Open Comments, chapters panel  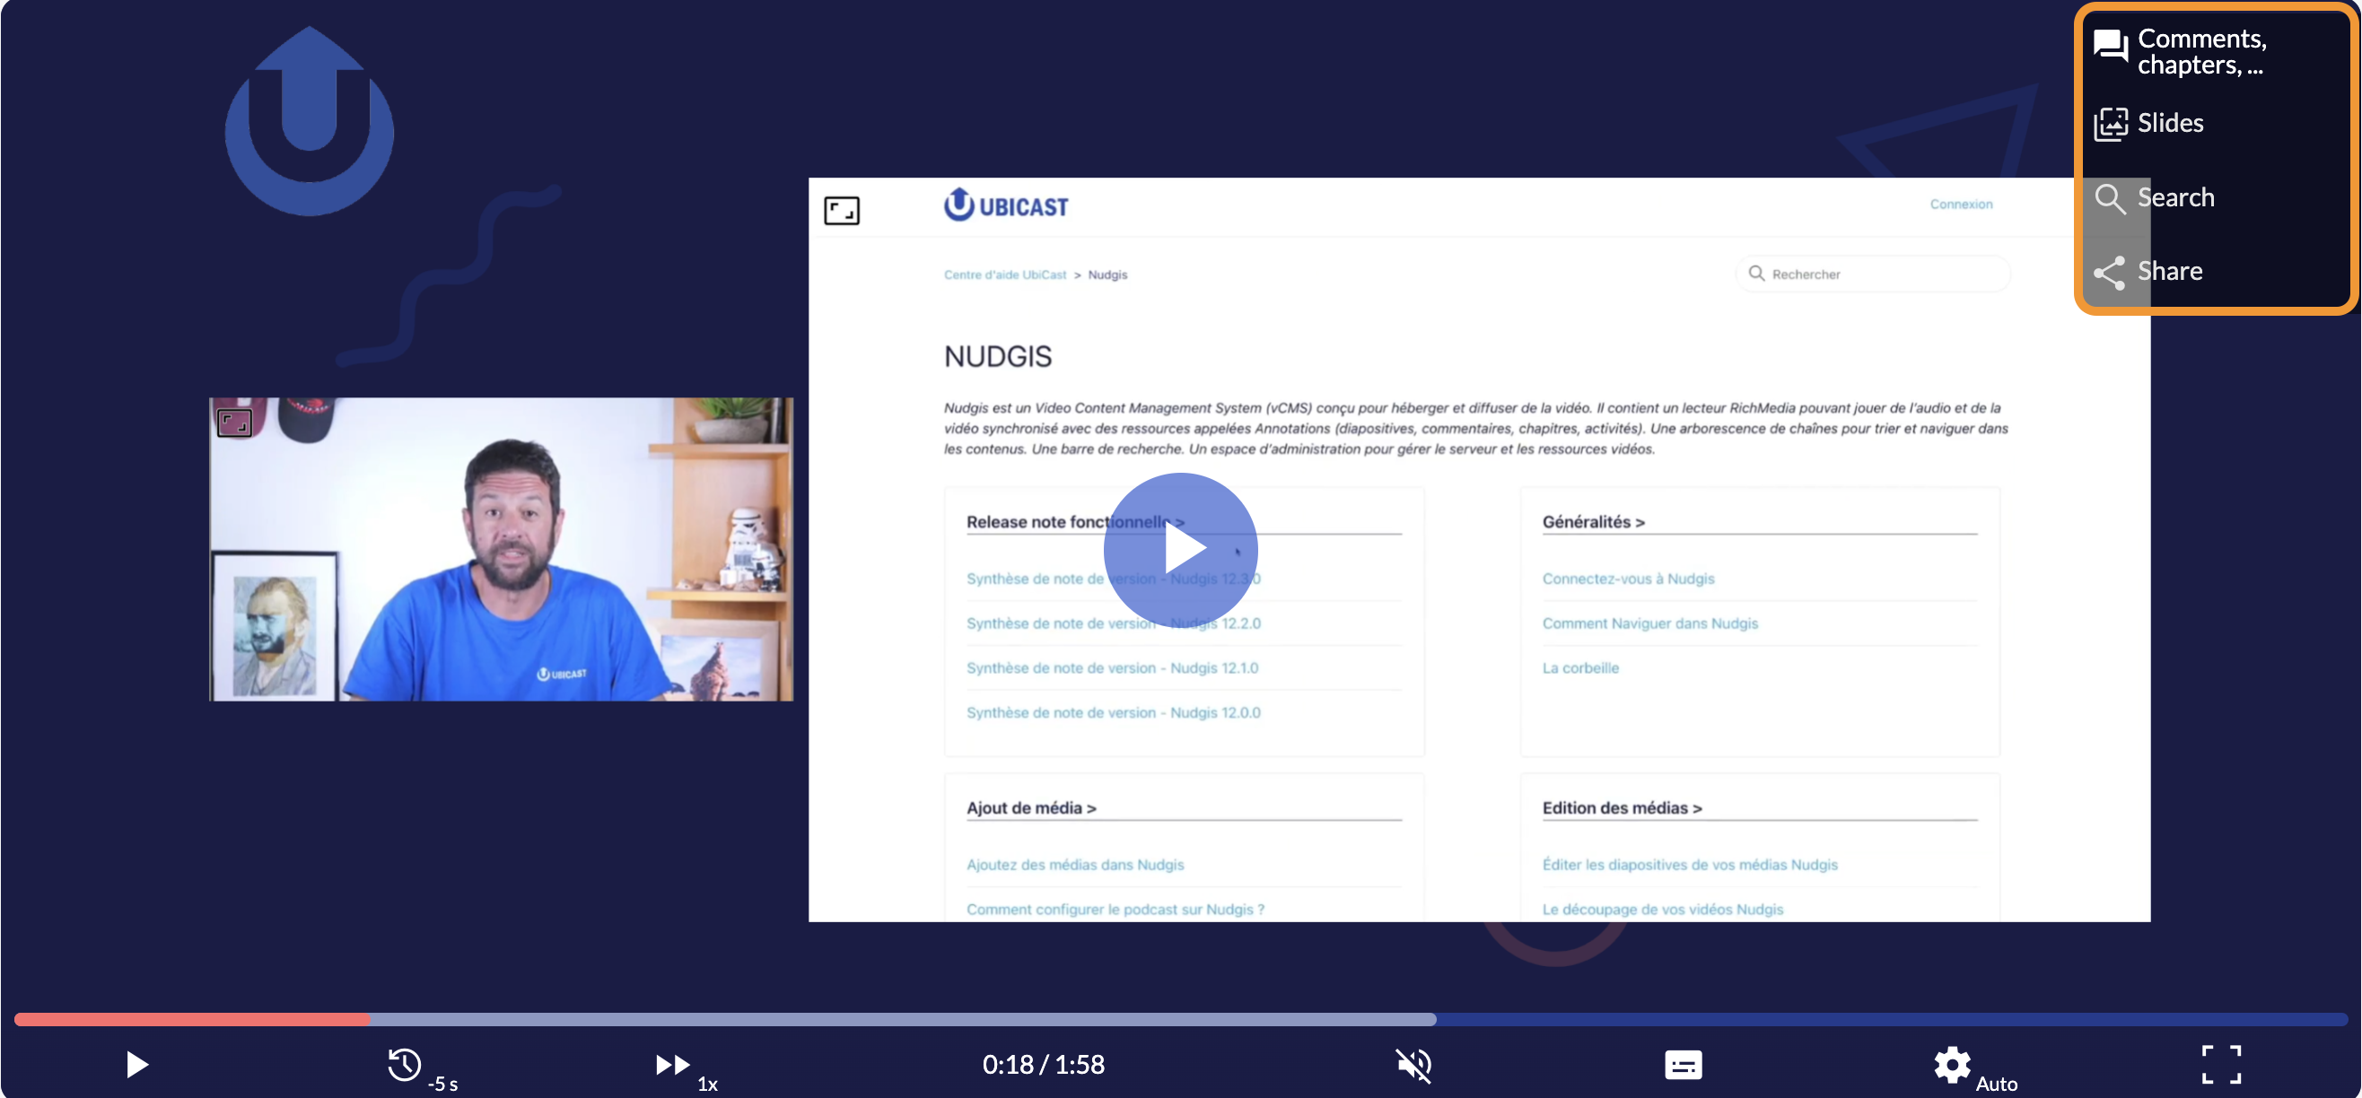coord(2182,51)
